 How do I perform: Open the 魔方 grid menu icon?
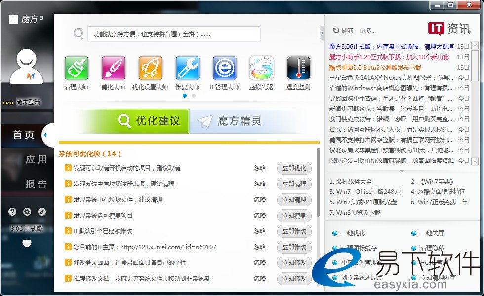coord(13,19)
